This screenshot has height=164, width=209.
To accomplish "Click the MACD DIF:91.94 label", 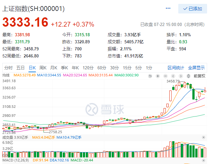I will pos(41,160).
